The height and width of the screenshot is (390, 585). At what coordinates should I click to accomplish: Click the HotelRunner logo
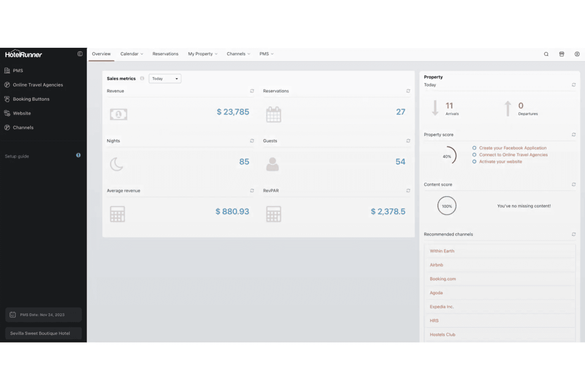[x=23, y=54]
